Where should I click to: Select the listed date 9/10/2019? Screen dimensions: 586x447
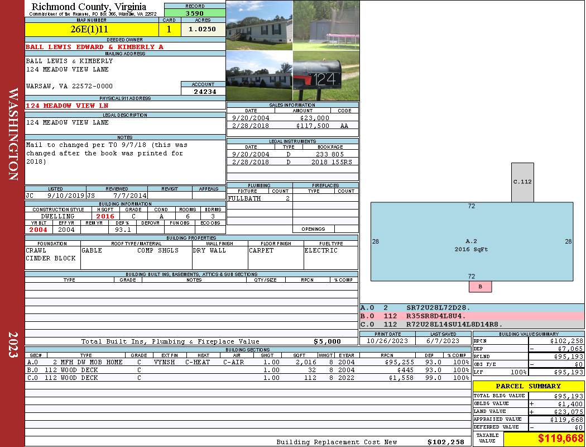66,195
